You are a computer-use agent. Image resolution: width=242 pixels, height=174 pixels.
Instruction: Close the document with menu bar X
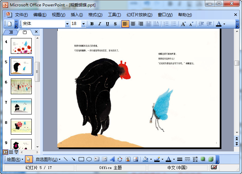(236, 14)
